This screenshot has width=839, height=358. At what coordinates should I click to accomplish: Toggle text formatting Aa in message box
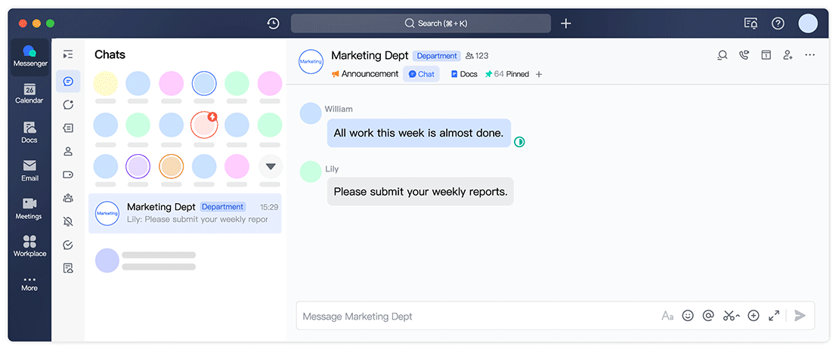tap(667, 316)
